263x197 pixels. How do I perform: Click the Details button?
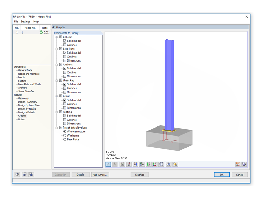tap(80, 175)
